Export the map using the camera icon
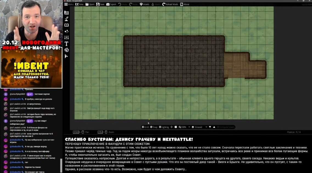The height and width of the screenshot is (173, 312). [x=111, y=4]
